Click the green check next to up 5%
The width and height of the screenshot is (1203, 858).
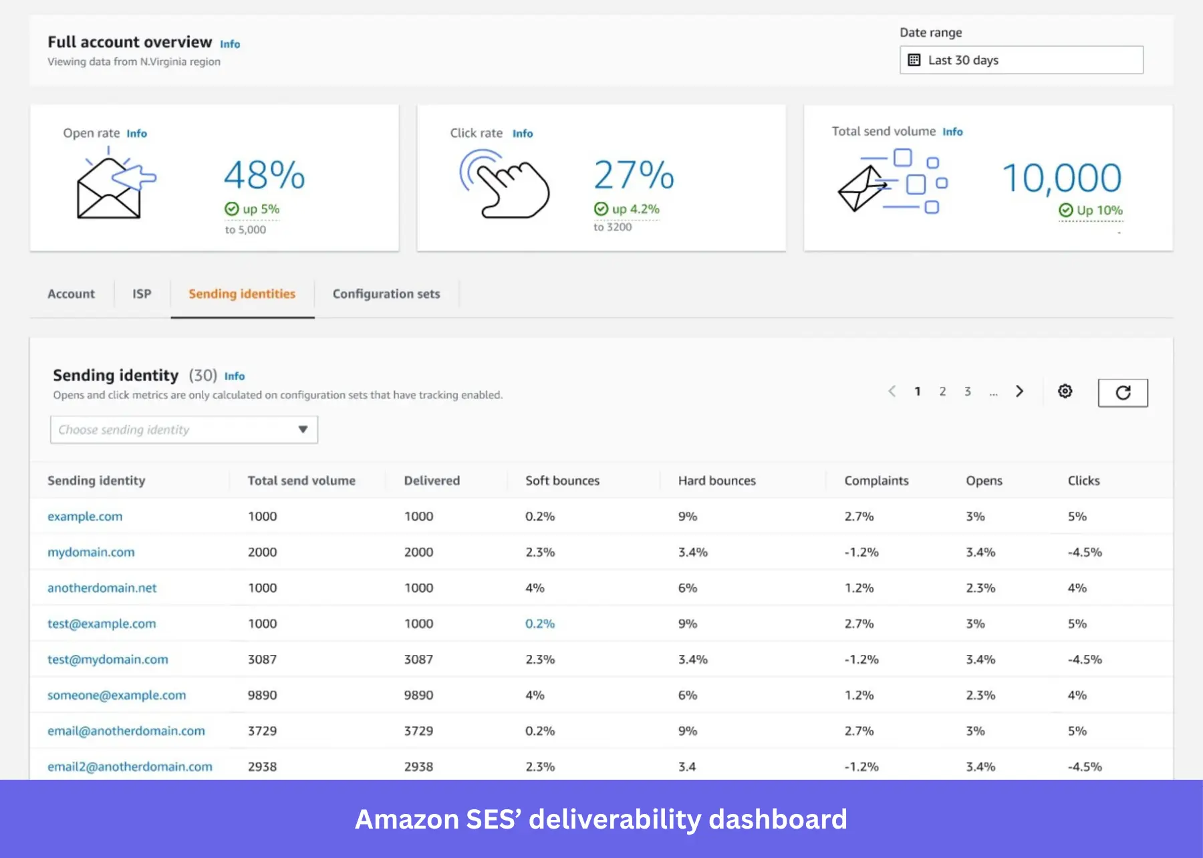point(232,209)
